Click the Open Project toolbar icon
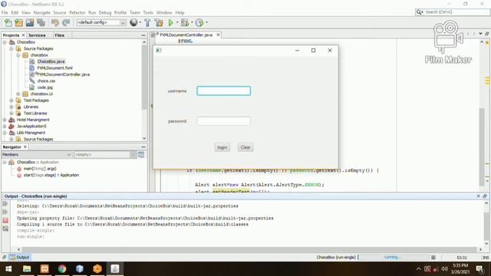Screen dimensions: 491x276 (30, 22)
